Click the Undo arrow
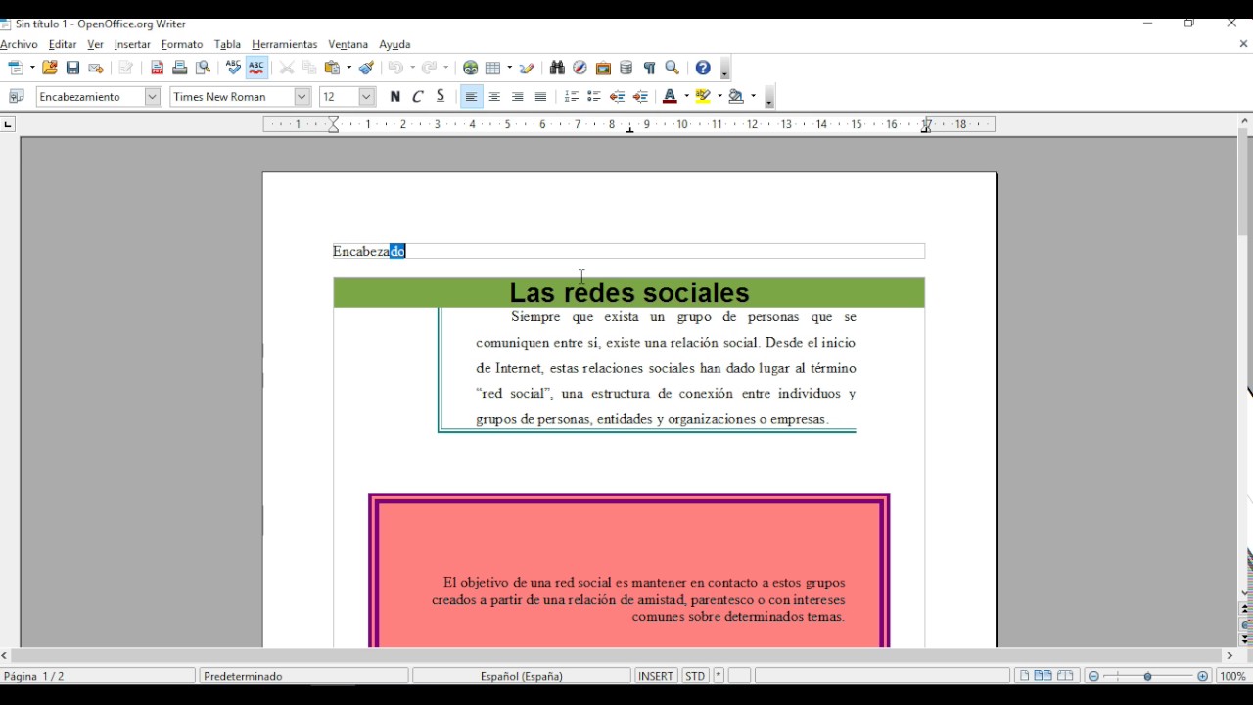 pyautogui.click(x=395, y=68)
